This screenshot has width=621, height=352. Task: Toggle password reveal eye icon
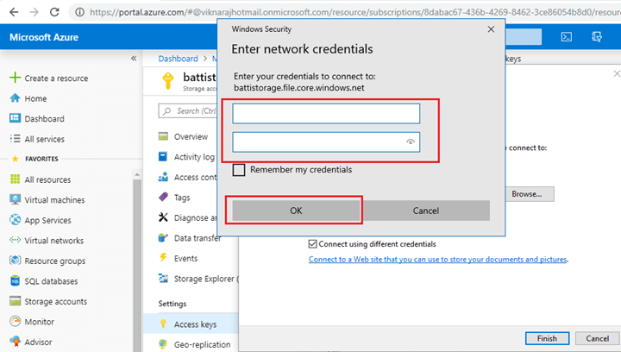[411, 141]
